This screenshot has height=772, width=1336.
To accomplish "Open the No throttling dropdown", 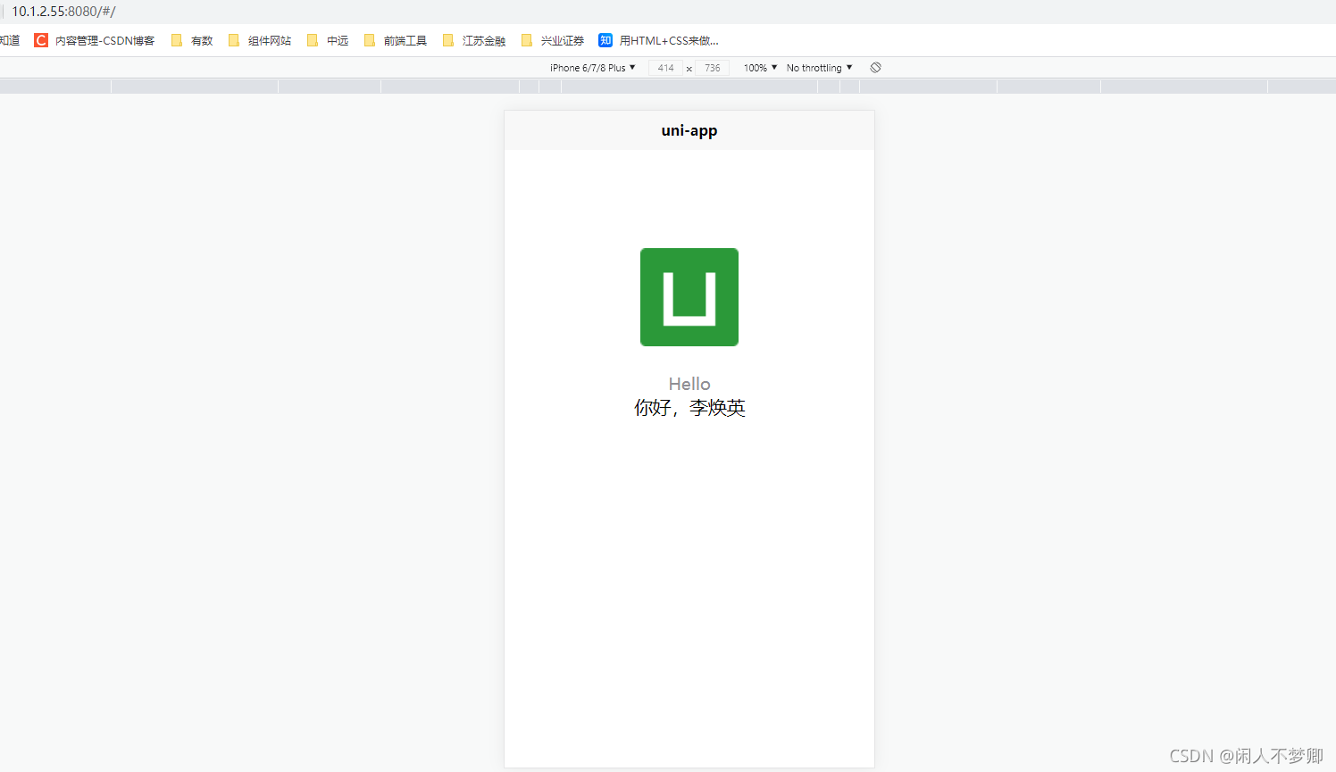I will [x=820, y=68].
